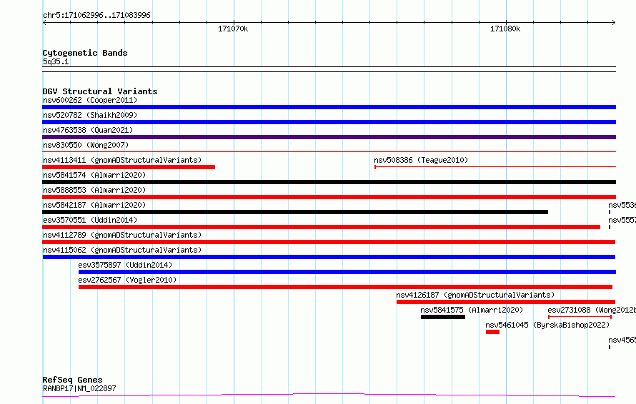Click the red esv3570551 Uddin2014 bar
Screen dimensions: 636x404
point(322,227)
